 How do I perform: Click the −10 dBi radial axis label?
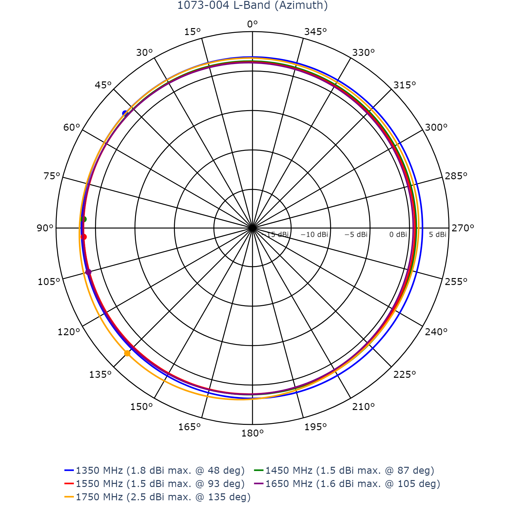[314, 235]
